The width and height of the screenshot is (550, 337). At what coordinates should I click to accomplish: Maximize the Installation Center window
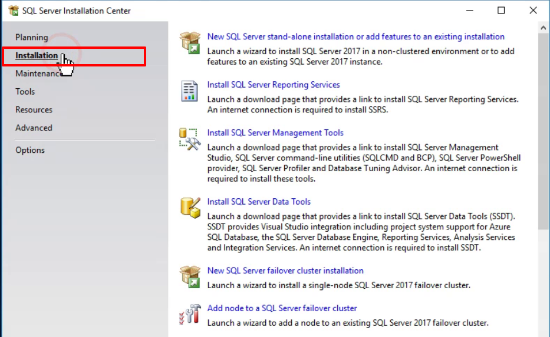click(501, 11)
